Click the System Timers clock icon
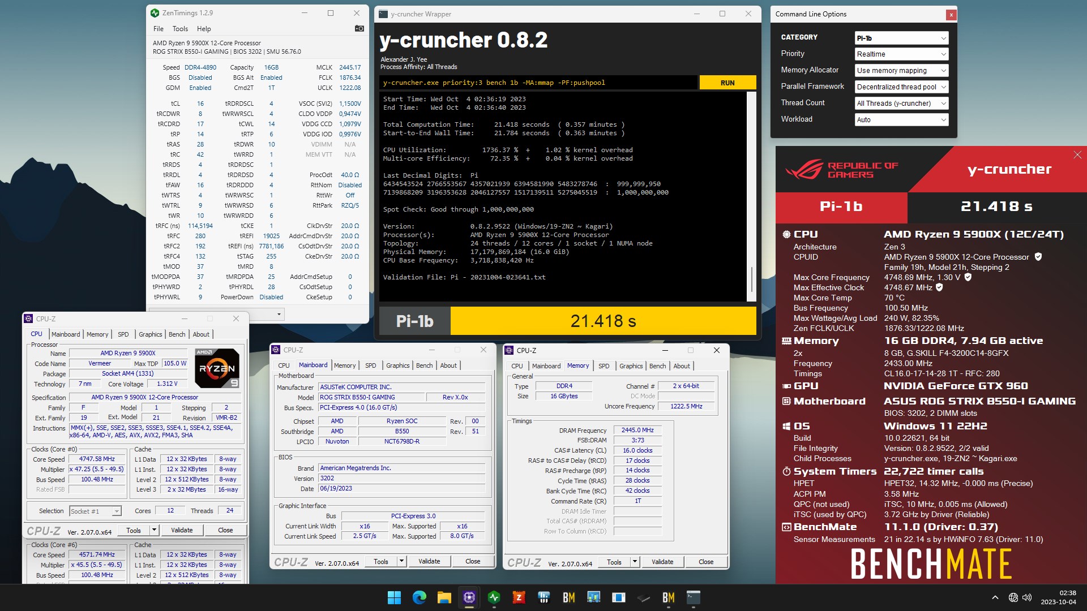Image resolution: width=1087 pixels, height=611 pixels. click(x=786, y=471)
